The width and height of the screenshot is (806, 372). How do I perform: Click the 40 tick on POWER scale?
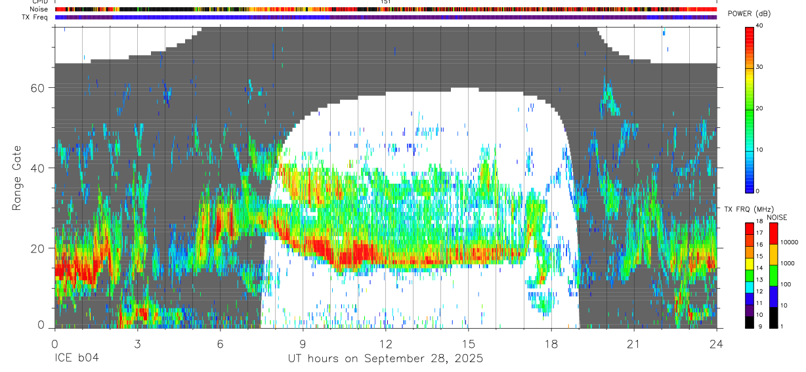pos(759,26)
